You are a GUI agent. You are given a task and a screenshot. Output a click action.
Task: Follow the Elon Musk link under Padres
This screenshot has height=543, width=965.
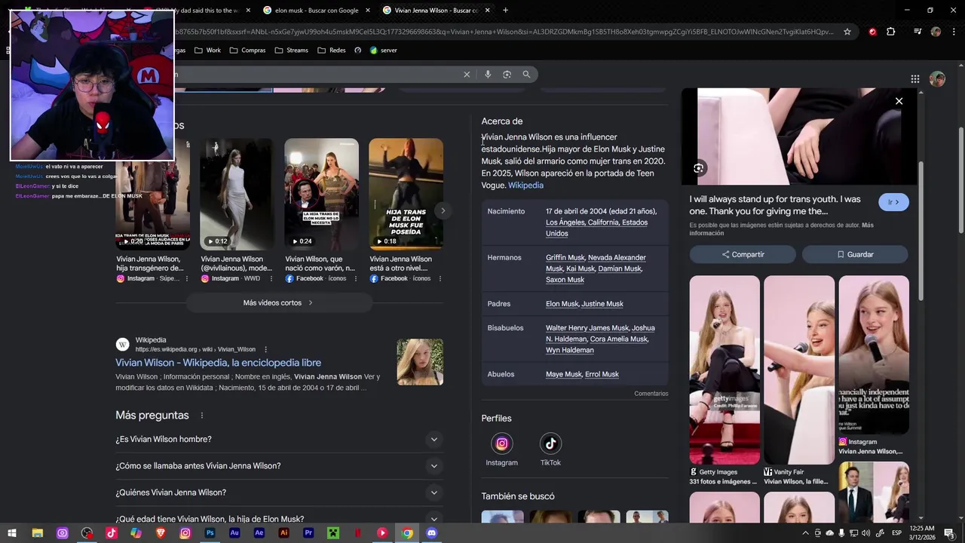562,304
